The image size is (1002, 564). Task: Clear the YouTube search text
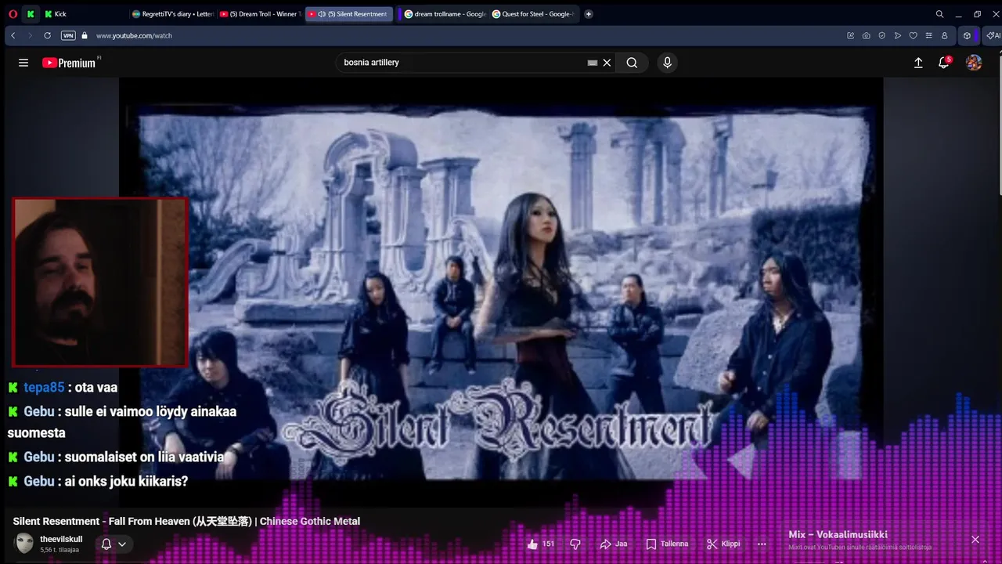pos(607,63)
